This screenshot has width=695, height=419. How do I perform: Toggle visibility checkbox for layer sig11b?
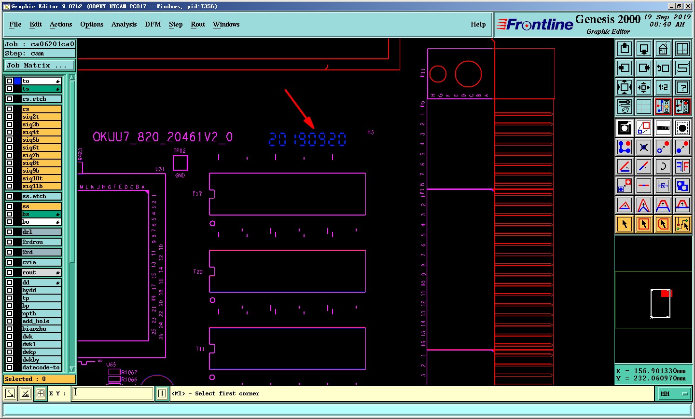(x=10, y=186)
